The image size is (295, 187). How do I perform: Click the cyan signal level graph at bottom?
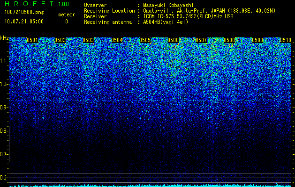151,185
